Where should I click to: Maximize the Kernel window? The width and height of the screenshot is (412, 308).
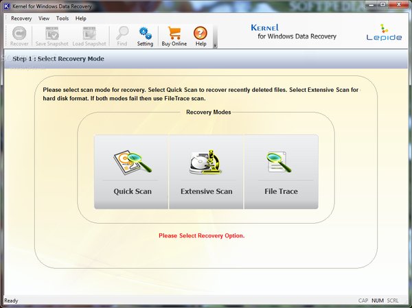click(383, 5)
